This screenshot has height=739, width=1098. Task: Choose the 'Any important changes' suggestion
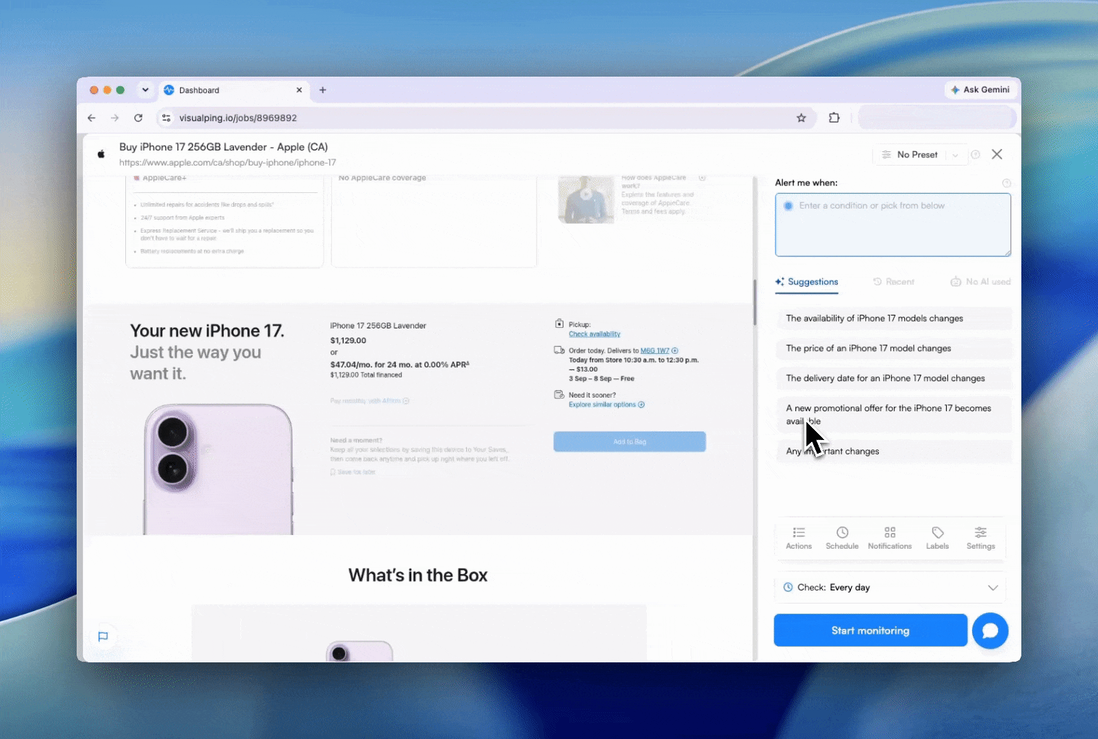[893, 452]
